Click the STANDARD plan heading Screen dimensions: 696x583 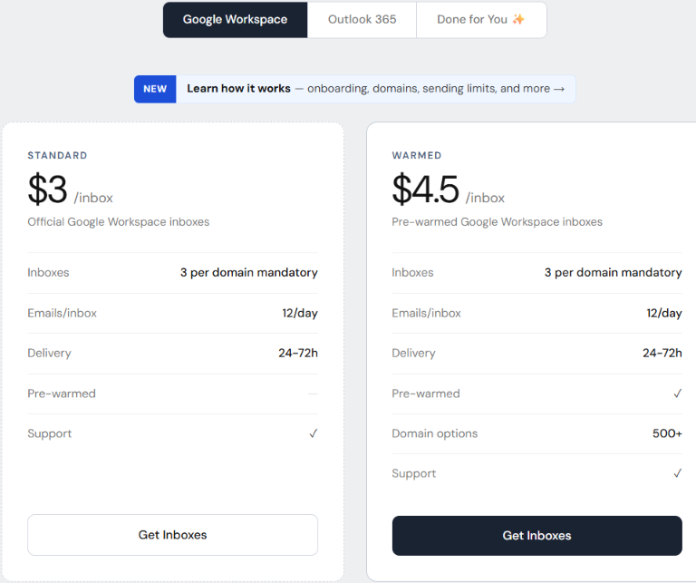click(57, 155)
